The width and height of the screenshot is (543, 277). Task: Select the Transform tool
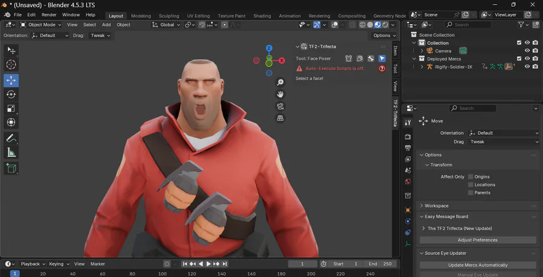click(x=11, y=123)
